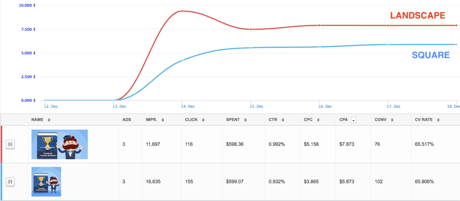Viewport: 460px width, 201px height.
Task: Open the square ad creative thumbnail
Action: 46,182
